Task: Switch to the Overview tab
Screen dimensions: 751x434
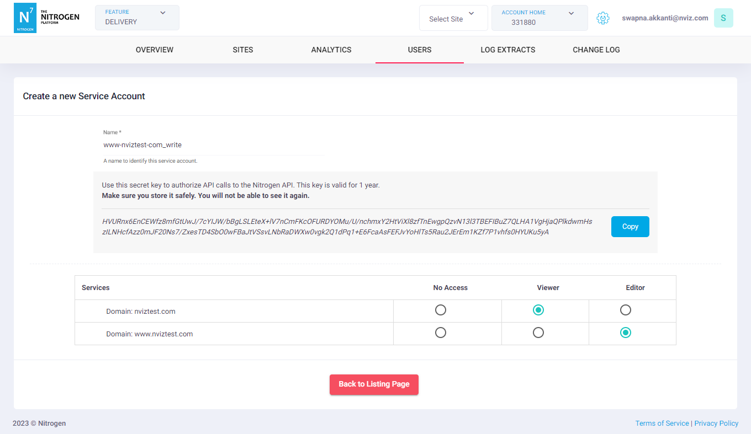Action: [155, 50]
